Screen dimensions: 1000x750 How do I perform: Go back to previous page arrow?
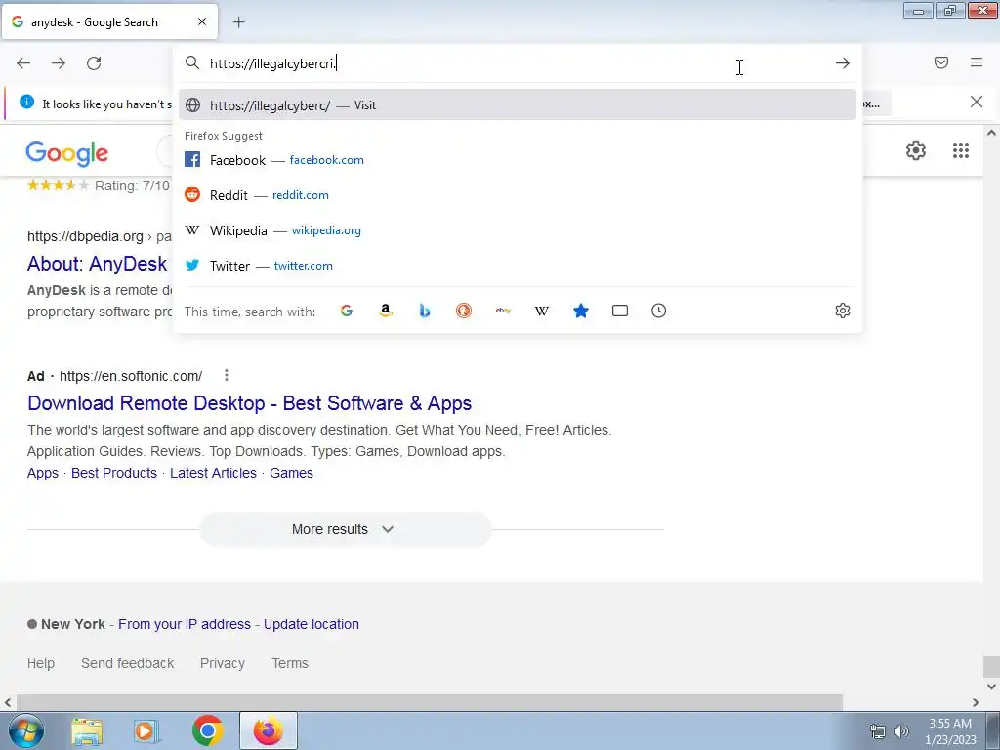(x=23, y=63)
